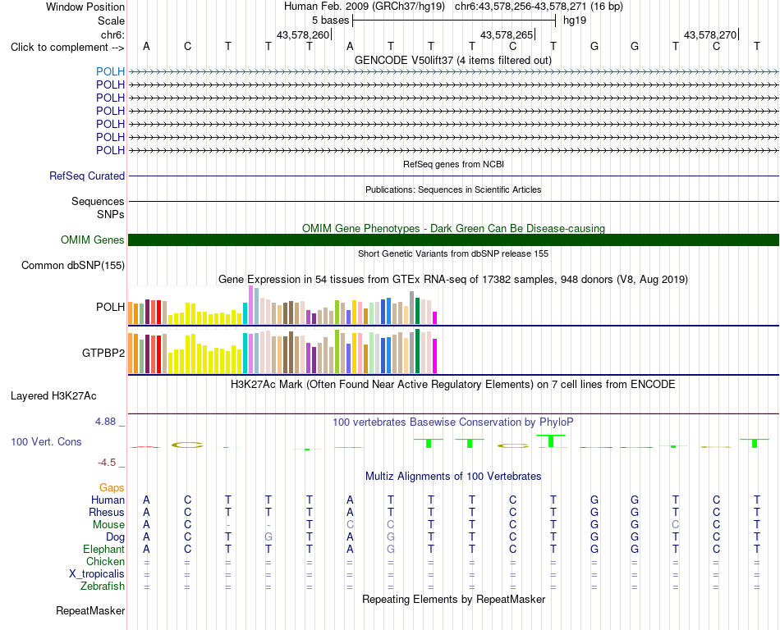The width and height of the screenshot is (780, 630).
Task: Click the Dog species label
Action: (116, 537)
